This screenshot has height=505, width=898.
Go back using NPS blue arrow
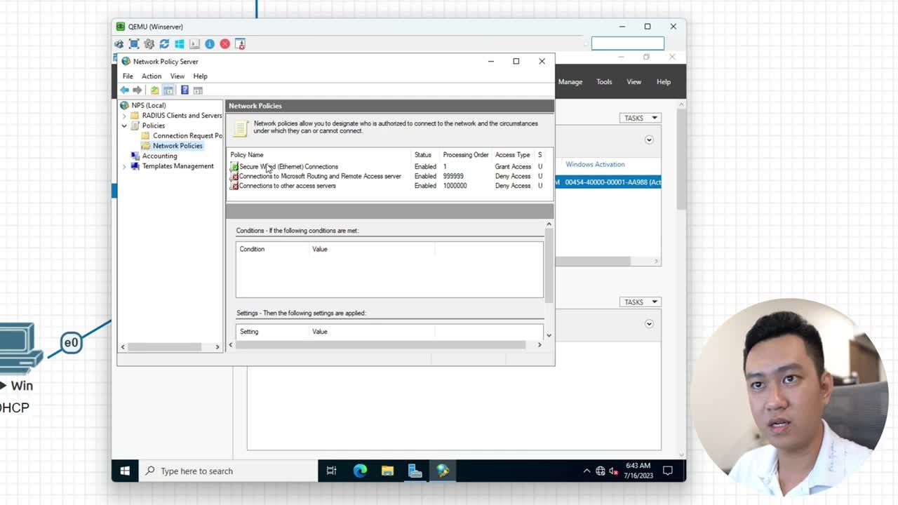coord(124,90)
